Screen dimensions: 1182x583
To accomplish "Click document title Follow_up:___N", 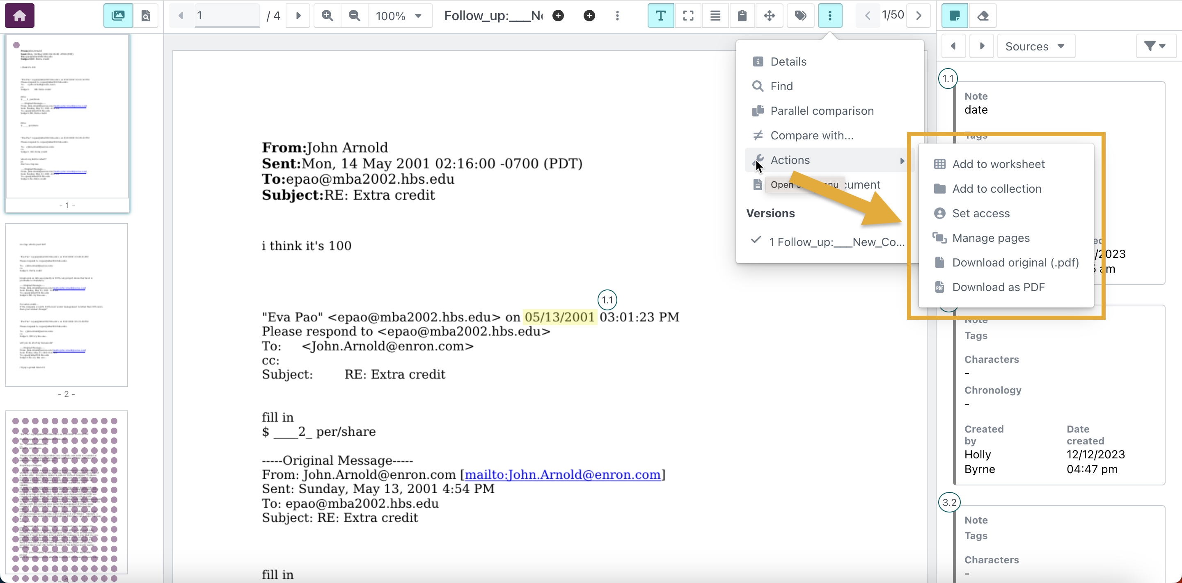I will click(x=493, y=16).
